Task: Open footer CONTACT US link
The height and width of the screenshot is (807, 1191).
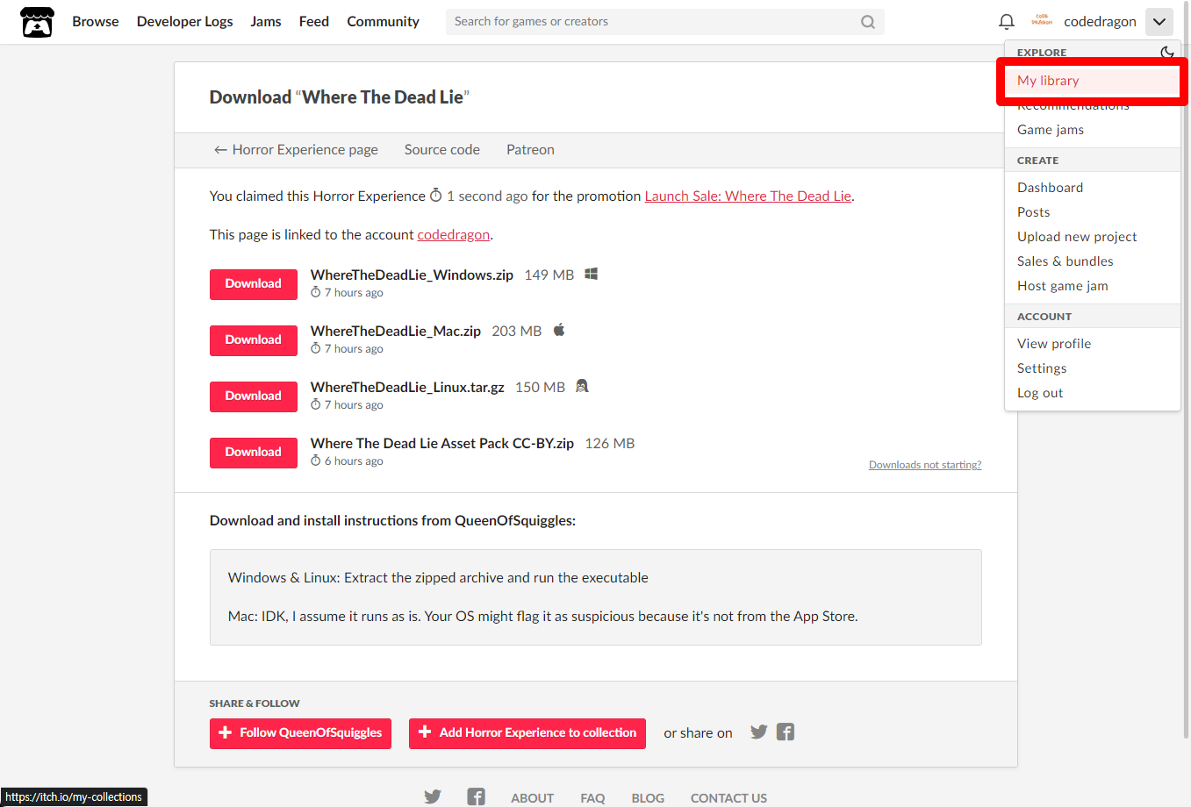Action: point(728,798)
